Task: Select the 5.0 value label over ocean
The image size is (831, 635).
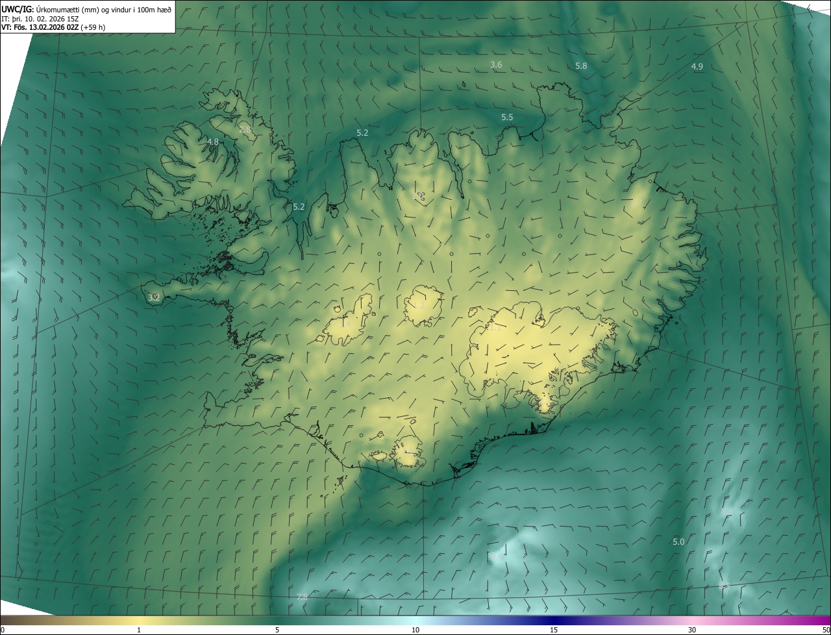Action: tap(678, 542)
